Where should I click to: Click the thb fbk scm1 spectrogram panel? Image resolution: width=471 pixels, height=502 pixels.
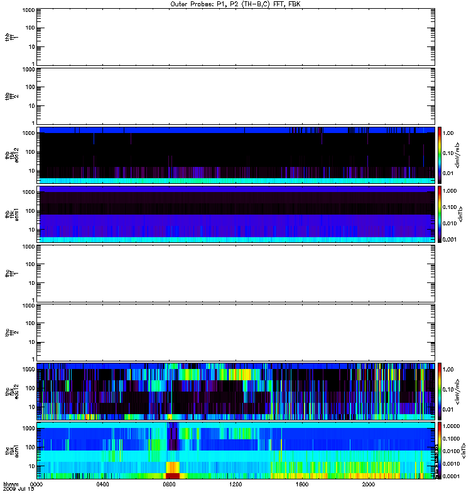pos(236,215)
